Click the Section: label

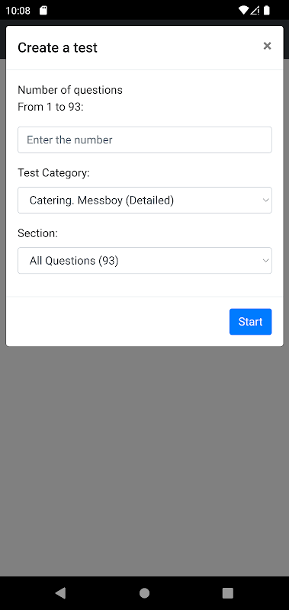tap(37, 233)
